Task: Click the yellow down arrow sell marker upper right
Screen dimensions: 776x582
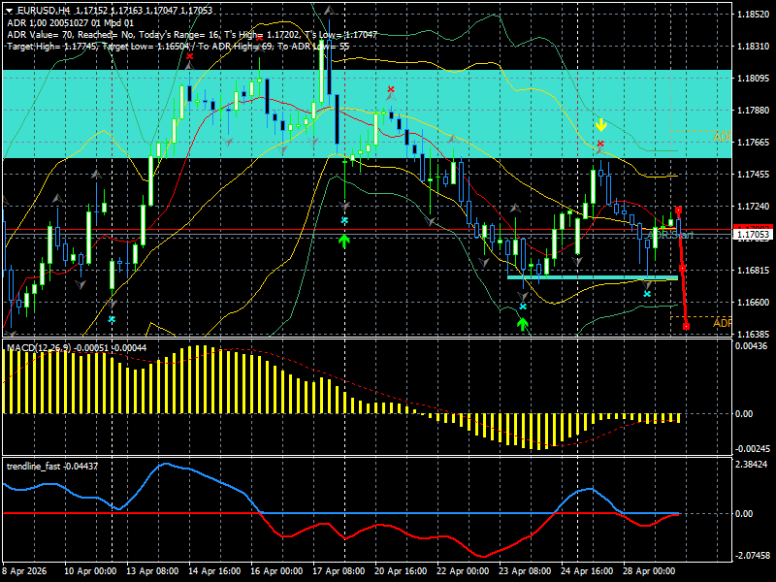Action: pyautogui.click(x=602, y=124)
